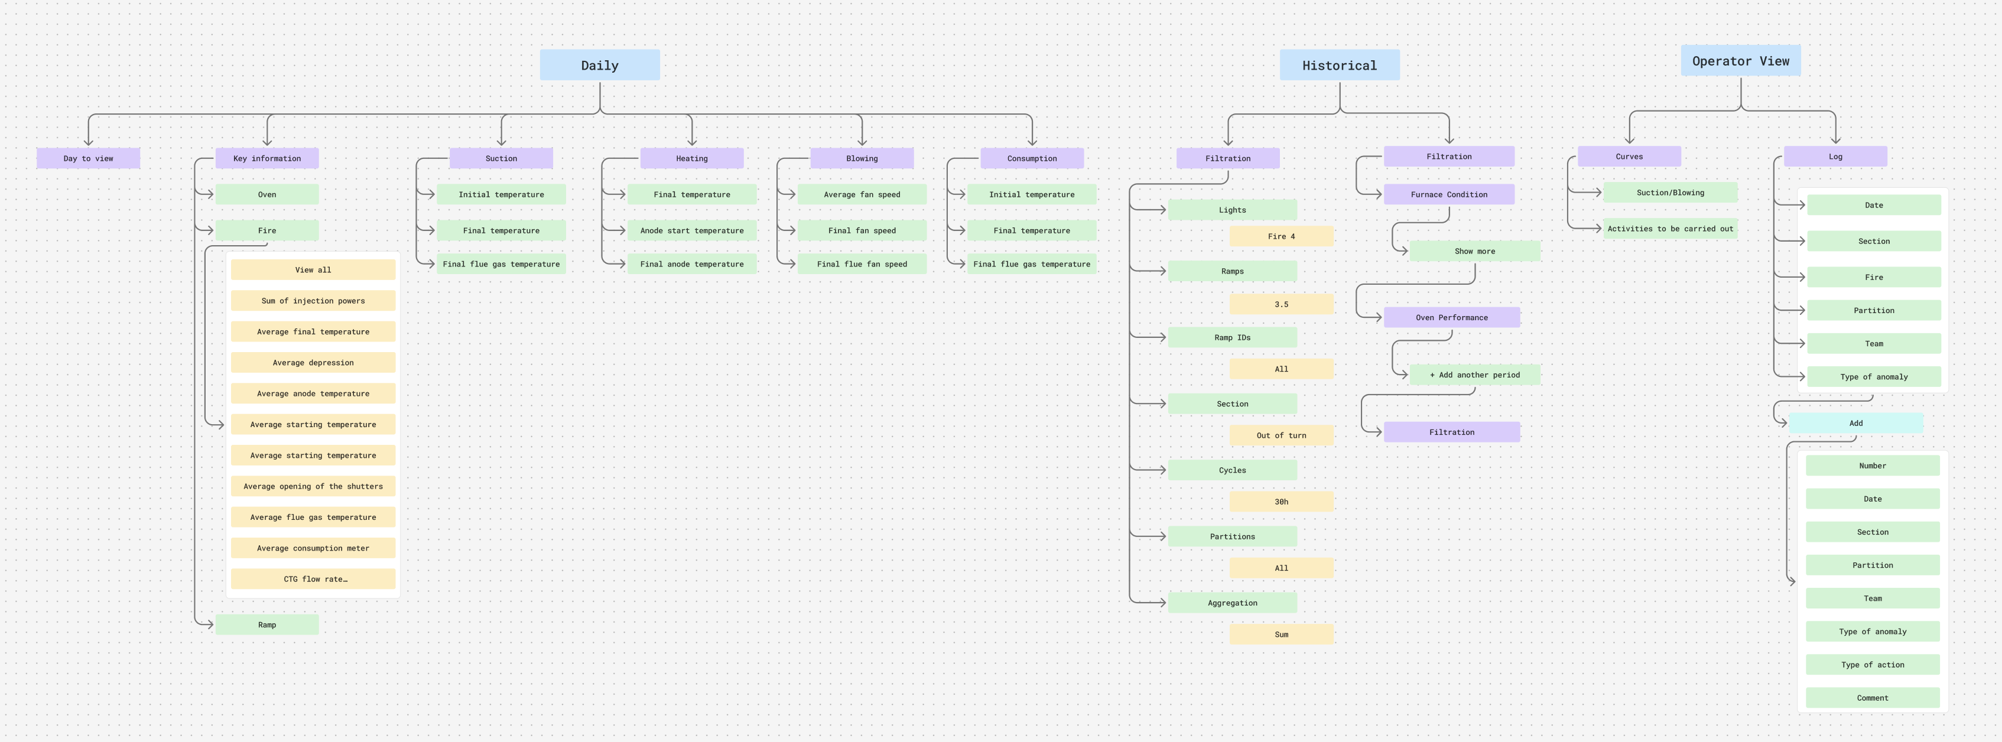Click the Day to view node

point(88,158)
